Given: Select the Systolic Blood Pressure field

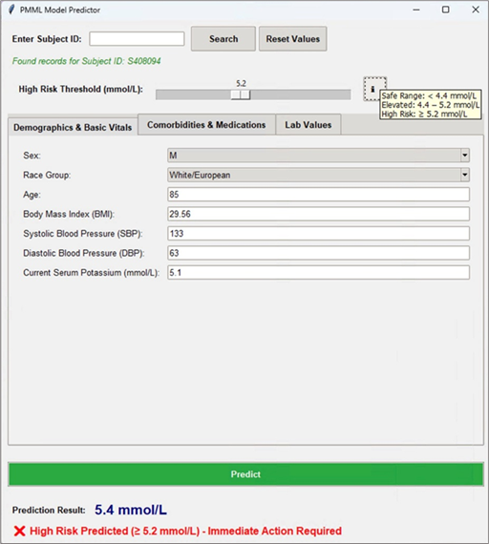Looking at the screenshot, I should (318, 234).
